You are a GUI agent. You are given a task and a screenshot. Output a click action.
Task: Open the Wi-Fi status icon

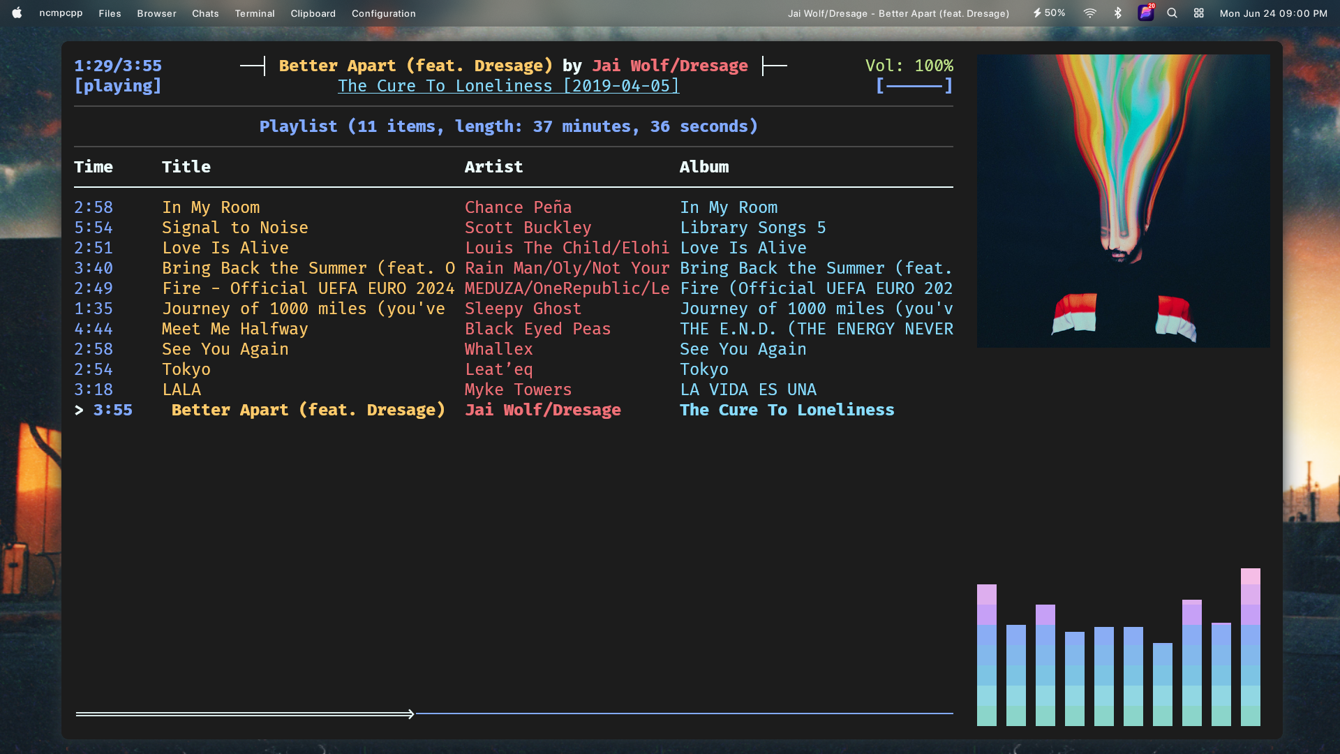1089,13
